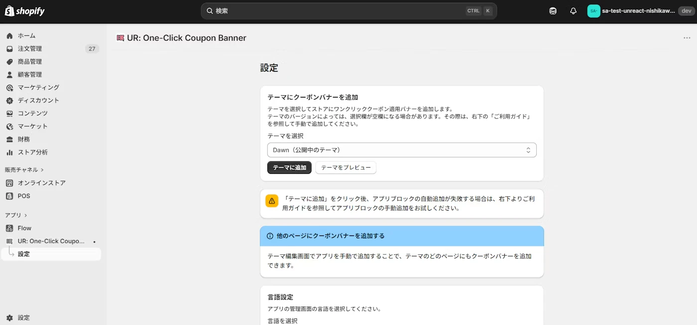The height and width of the screenshot is (325, 697).
Task: Click the 他のページにクーポンバナーを追加する banner
Action: tap(402, 236)
